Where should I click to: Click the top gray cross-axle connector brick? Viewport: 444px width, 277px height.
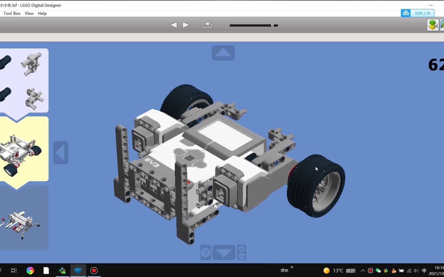[x=32, y=64]
